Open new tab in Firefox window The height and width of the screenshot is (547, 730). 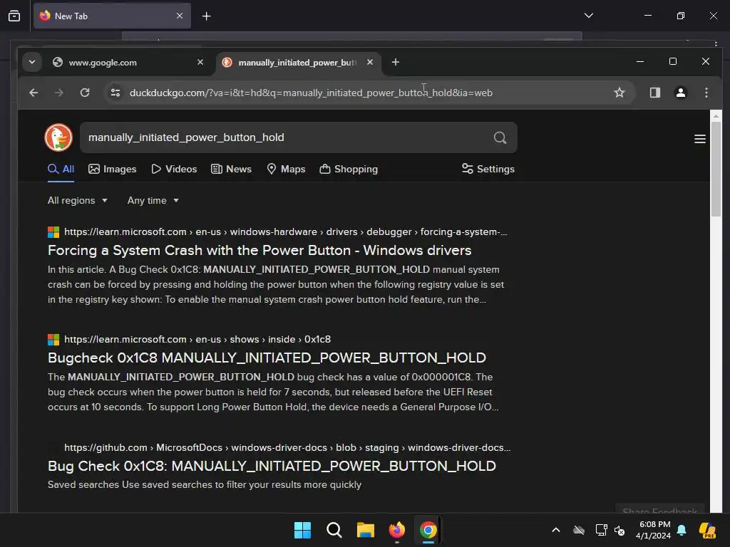(206, 16)
